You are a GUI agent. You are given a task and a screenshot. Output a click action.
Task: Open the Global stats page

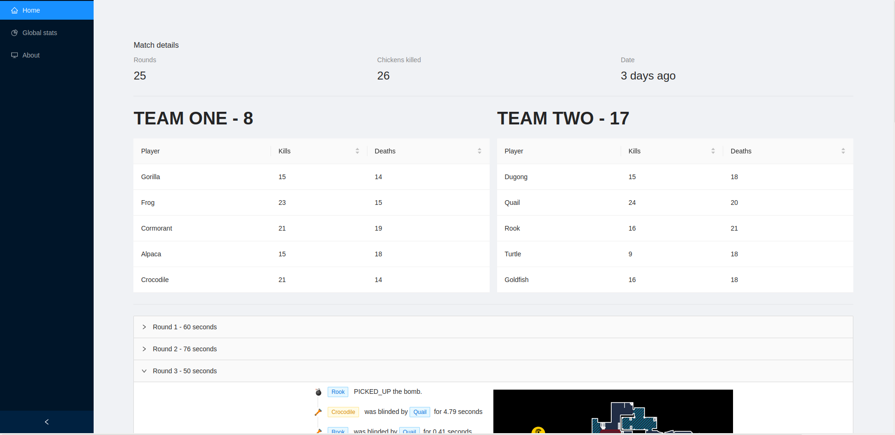pos(47,33)
